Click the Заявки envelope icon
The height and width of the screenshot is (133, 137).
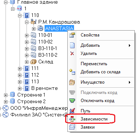pyautogui.click(x=72, y=127)
